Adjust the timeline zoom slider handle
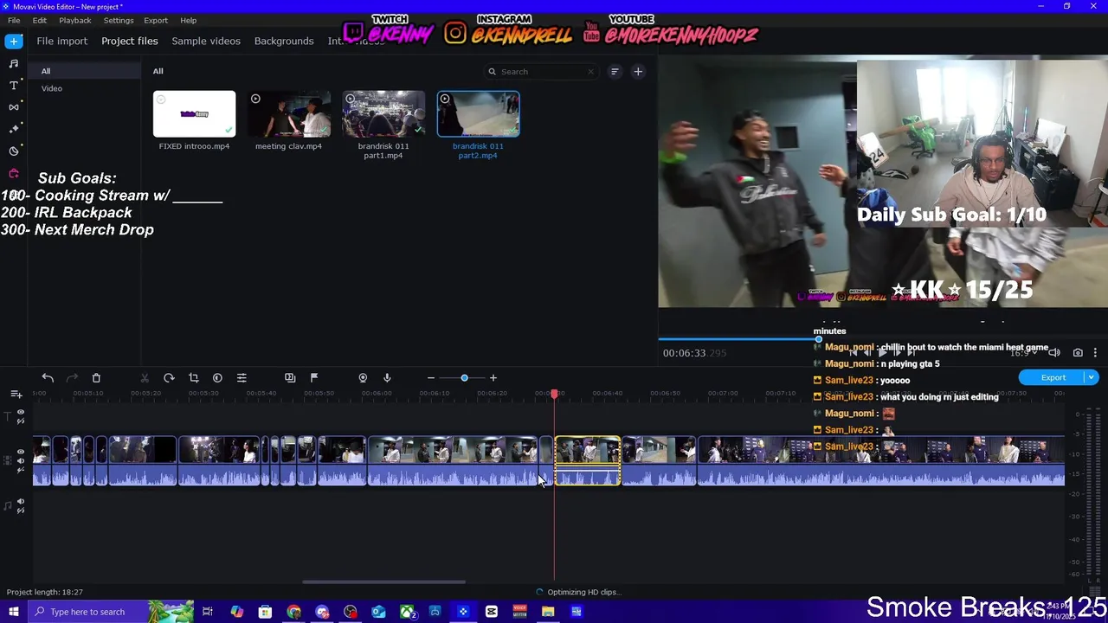The width and height of the screenshot is (1108, 623). (465, 378)
